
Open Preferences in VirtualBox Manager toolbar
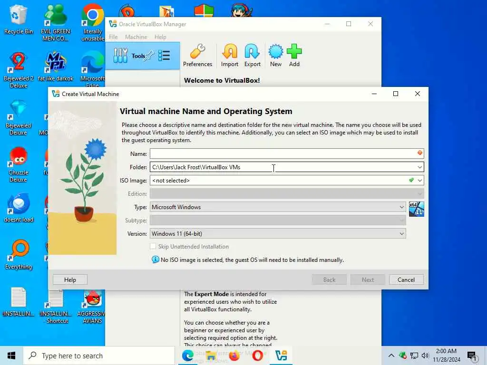coord(197,56)
